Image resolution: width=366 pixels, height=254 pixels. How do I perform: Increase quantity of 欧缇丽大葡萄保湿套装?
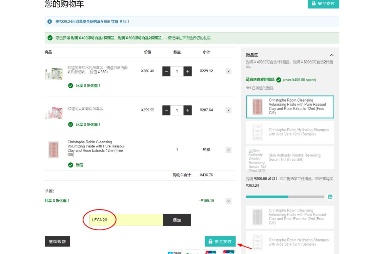(x=188, y=110)
